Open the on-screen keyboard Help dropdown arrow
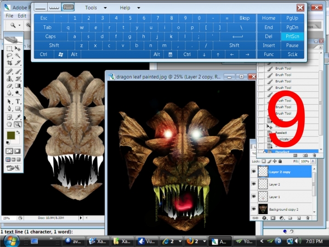Screen dimensions: 329x247 [x=139, y=8]
